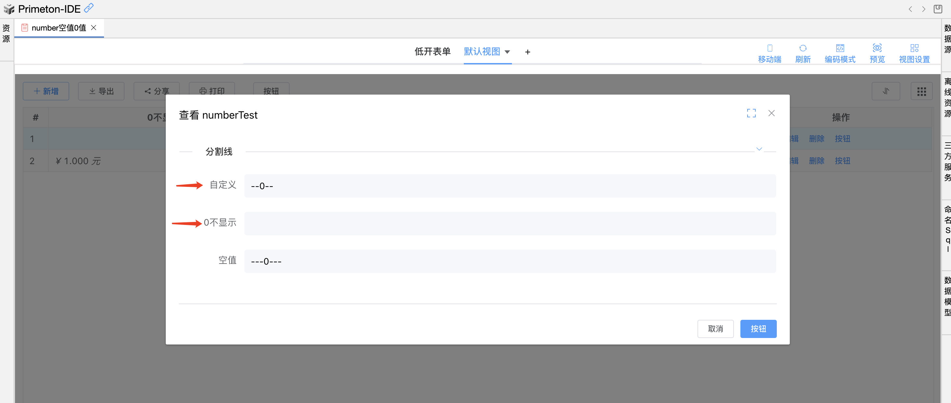Click the blue 按钮 button in dialog
The image size is (951, 403).
(758, 329)
